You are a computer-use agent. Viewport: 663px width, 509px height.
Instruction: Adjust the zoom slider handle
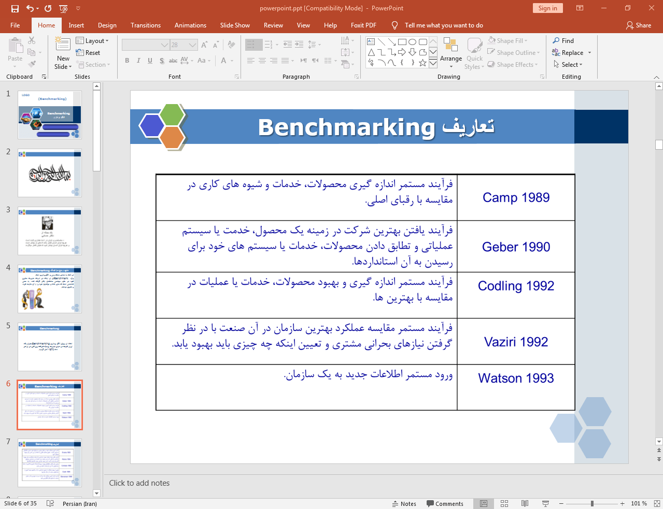(592, 503)
